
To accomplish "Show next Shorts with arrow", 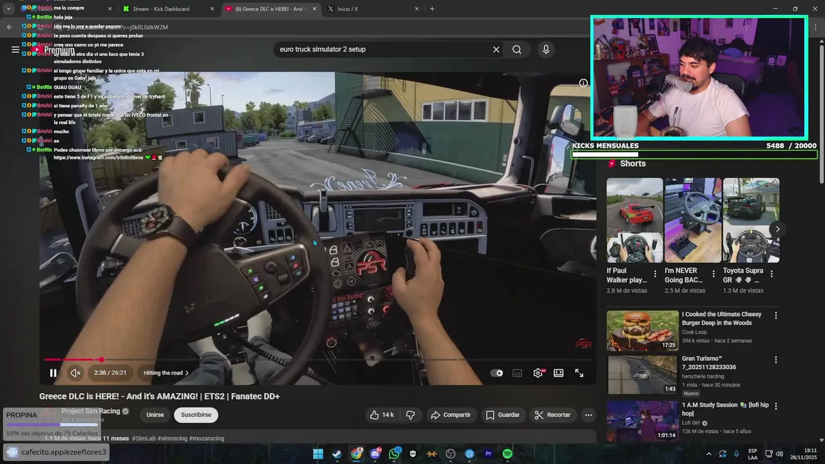I will tap(777, 229).
